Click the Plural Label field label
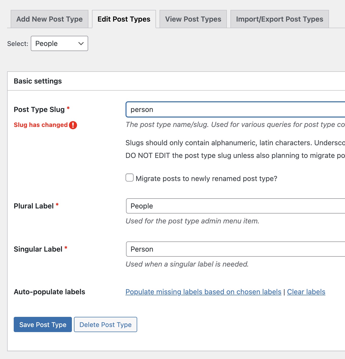The width and height of the screenshot is (345, 359). tap(34, 206)
